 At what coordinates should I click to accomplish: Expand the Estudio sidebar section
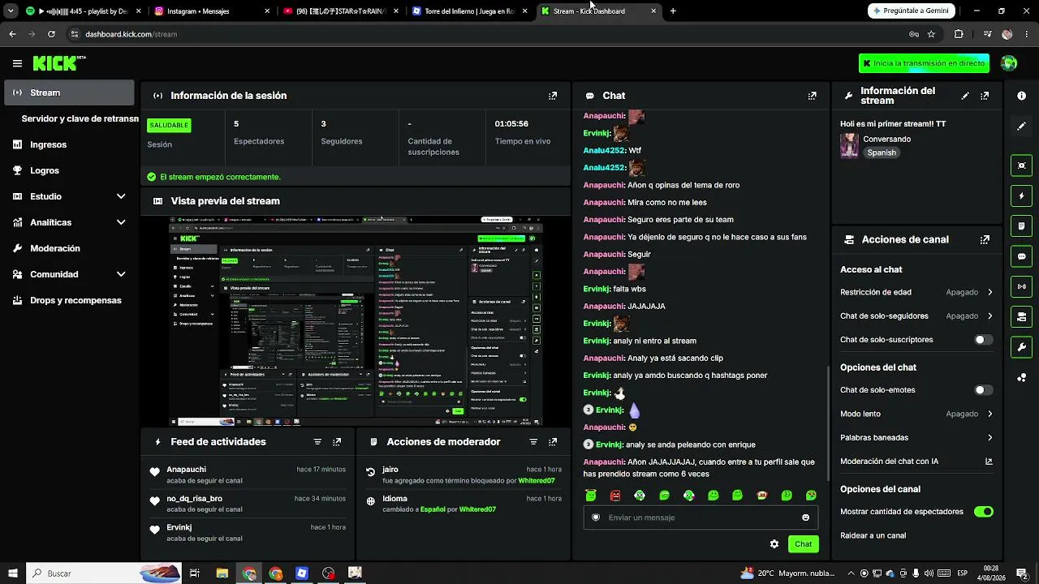121,196
